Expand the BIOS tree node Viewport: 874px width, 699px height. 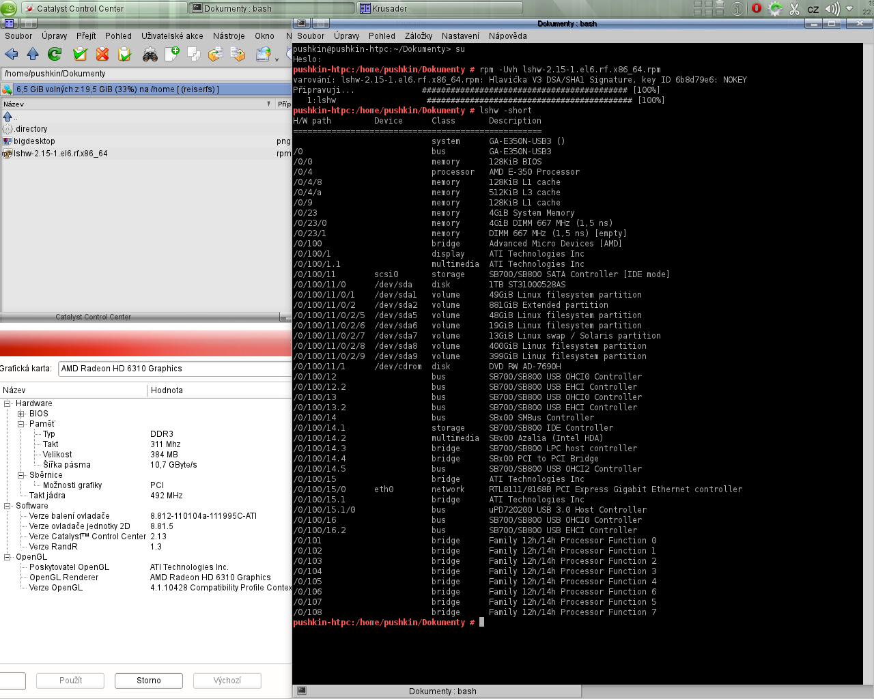coord(21,414)
